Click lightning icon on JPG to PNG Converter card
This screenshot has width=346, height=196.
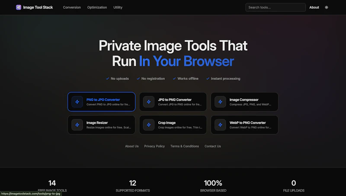(149, 102)
